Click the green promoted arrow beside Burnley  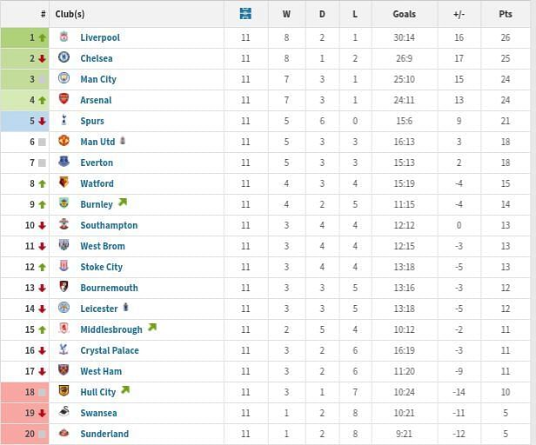[x=123, y=203]
